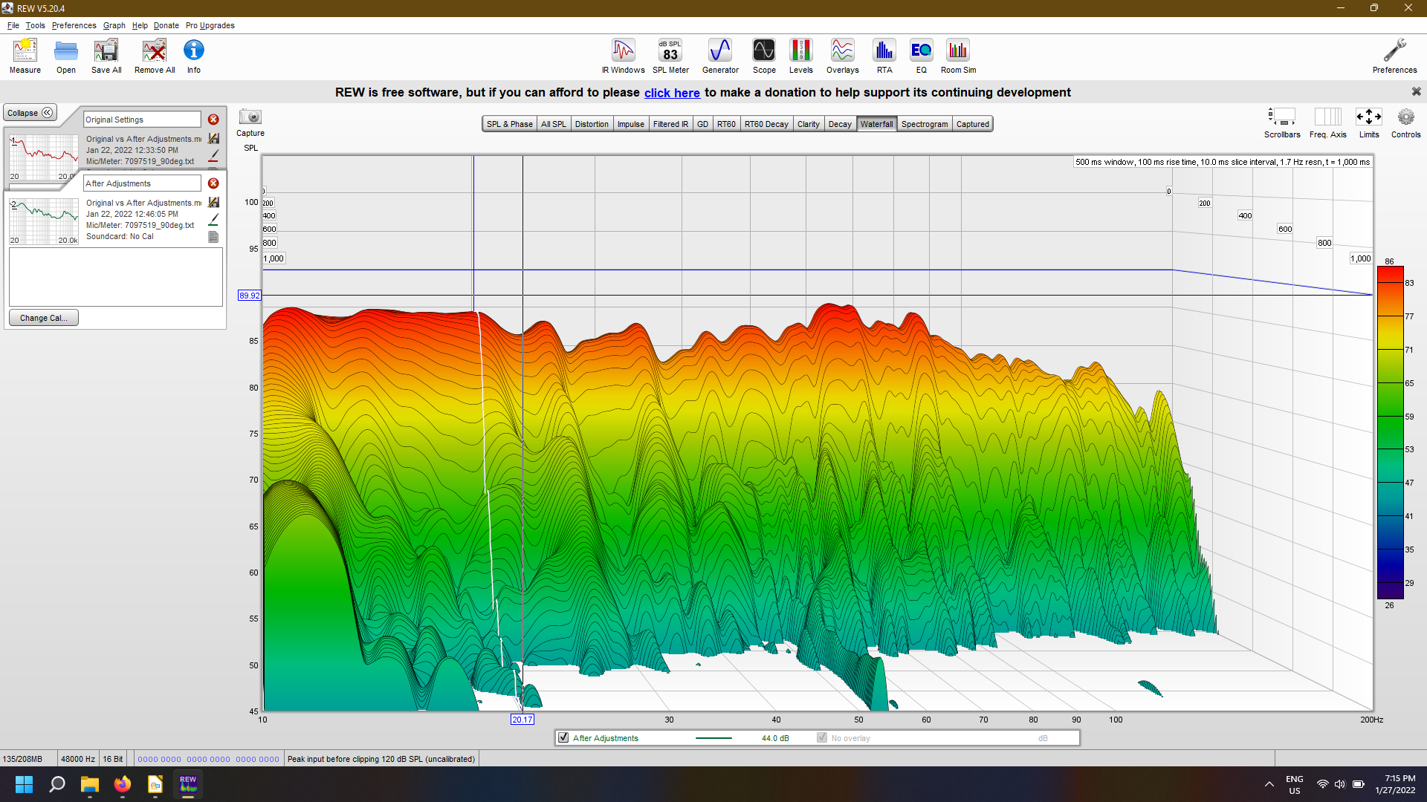The width and height of the screenshot is (1427, 802).
Task: Open the Info panel icon
Action: click(x=194, y=56)
